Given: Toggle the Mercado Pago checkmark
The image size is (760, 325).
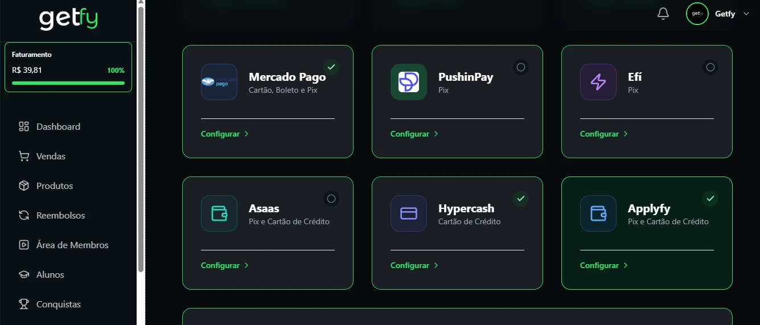Looking at the screenshot, I should tap(331, 67).
